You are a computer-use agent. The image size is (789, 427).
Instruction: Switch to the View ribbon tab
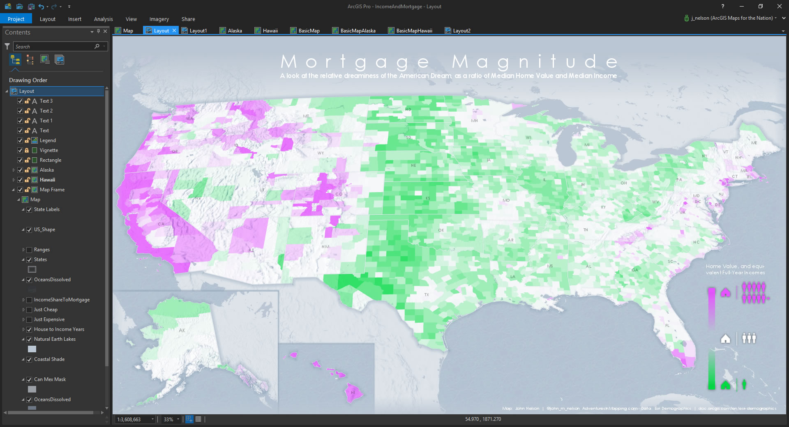coord(131,19)
